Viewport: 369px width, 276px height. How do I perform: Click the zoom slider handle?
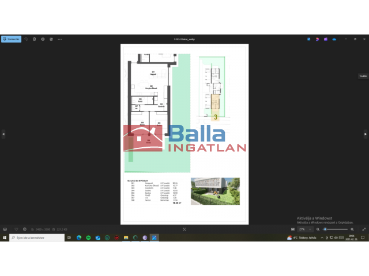(x=325, y=229)
